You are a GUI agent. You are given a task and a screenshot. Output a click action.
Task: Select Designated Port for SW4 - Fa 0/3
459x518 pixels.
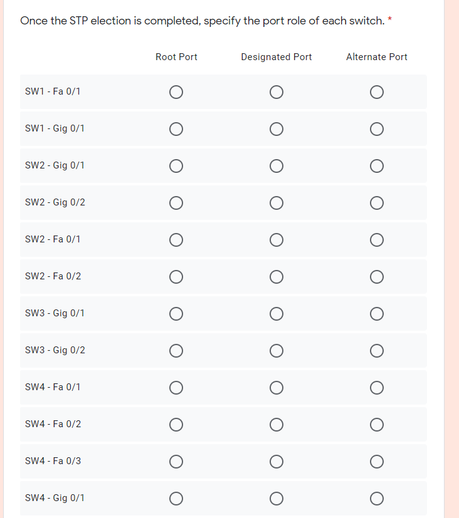coord(277,461)
